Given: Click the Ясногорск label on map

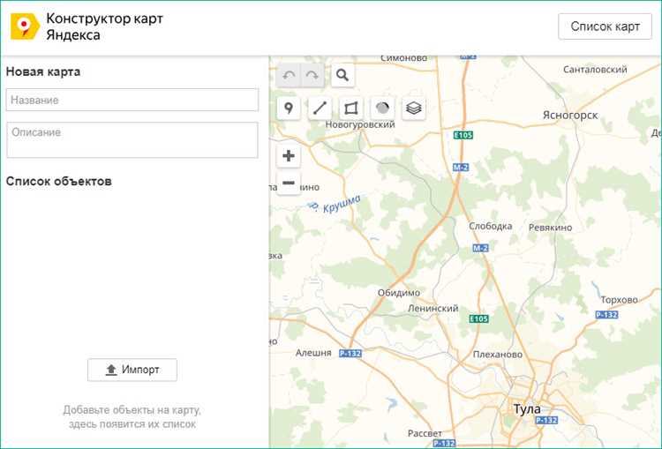Looking at the screenshot, I should 570,116.
